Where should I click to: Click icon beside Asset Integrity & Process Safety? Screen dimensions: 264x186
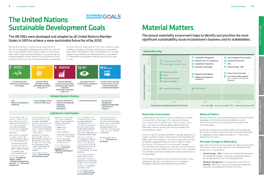click(225, 58)
